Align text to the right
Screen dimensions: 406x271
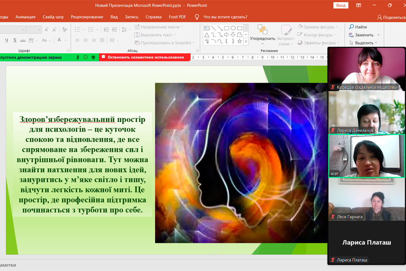tap(94, 40)
